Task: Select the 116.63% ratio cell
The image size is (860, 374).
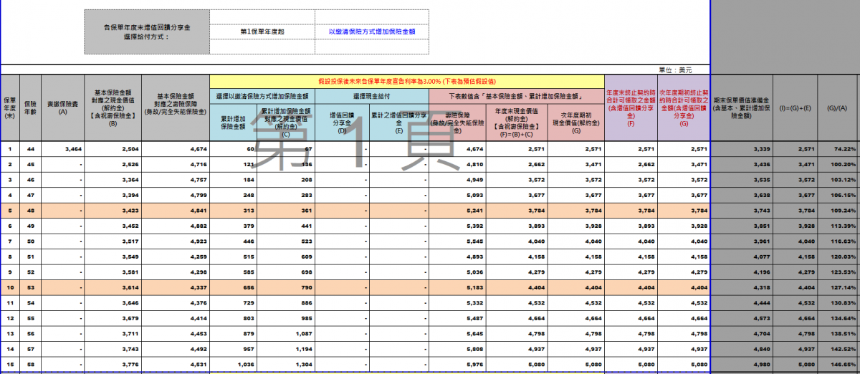Action: click(838, 241)
